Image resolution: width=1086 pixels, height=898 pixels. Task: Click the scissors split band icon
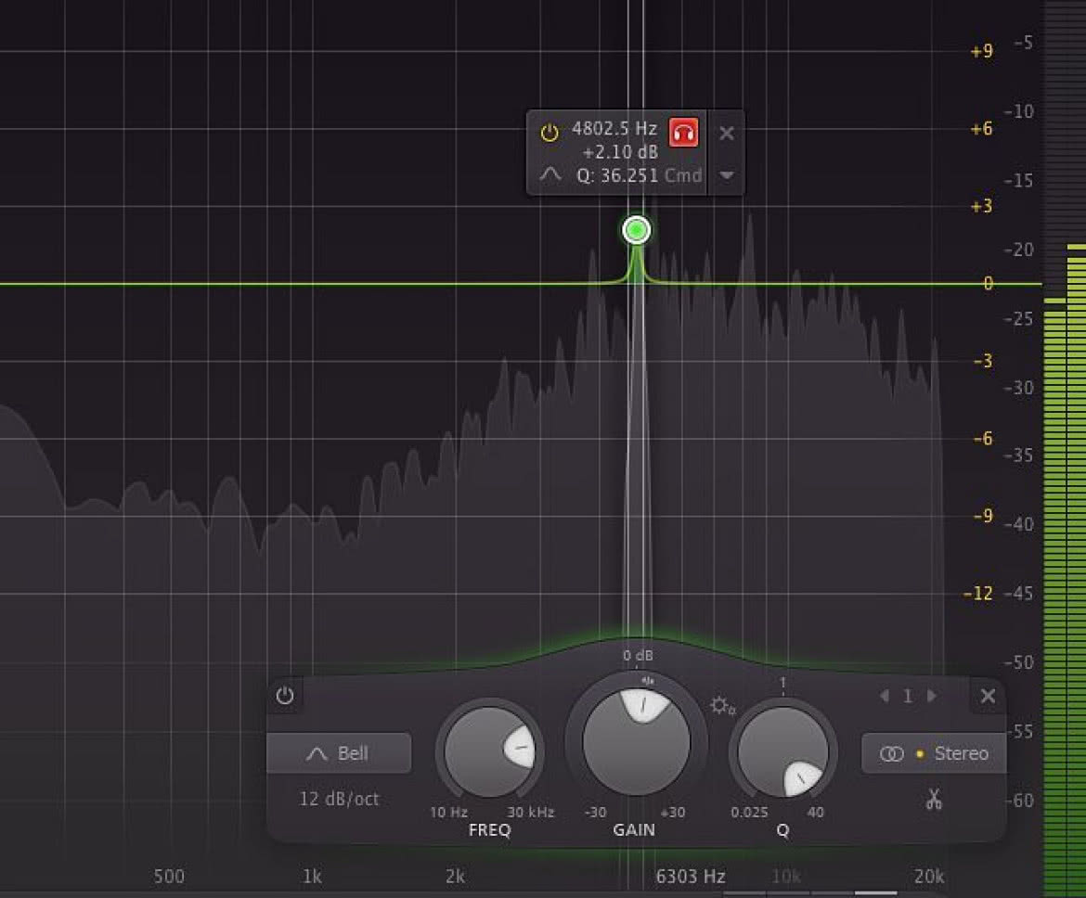[934, 800]
